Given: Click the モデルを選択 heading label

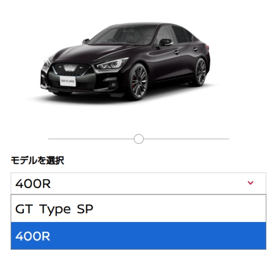Looking at the screenshot, I should (x=37, y=161).
